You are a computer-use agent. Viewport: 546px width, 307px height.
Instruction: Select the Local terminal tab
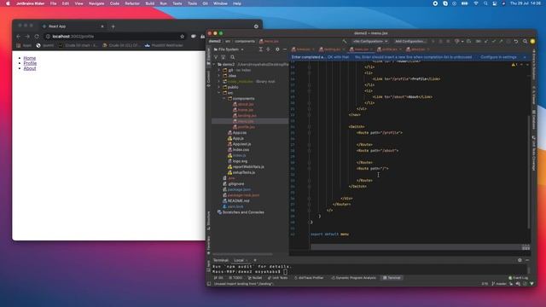(x=239, y=260)
